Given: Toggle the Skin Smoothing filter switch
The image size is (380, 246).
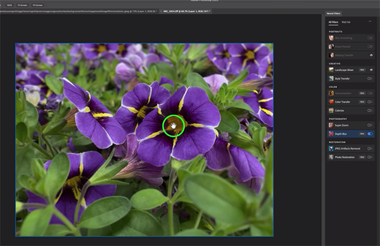Looking at the screenshot, I should [x=370, y=38].
